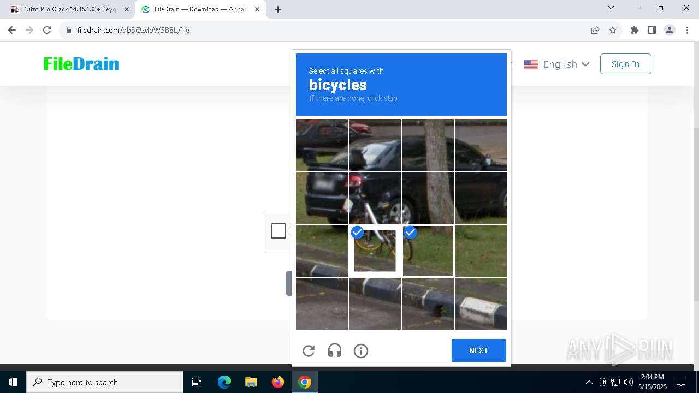The height and width of the screenshot is (393, 699).
Task: Select grass tile right of checked tiles
Action: pyautogui.click(x=481, y=251)
